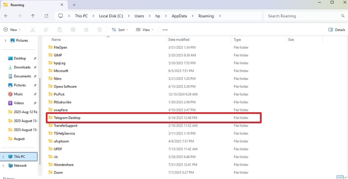Screen dimensions: 348x179
Task: Select the GIMP folder icon
Action: click(50, 55)
